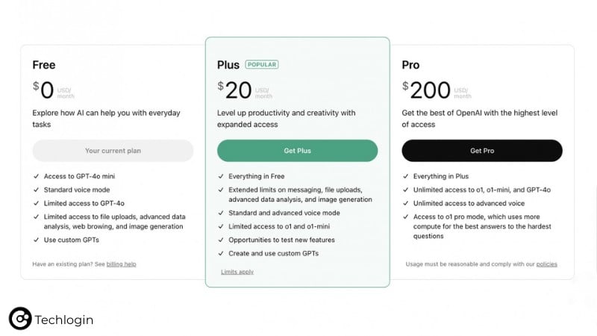
Task: Open the billing help link
Action: [121, 264]
